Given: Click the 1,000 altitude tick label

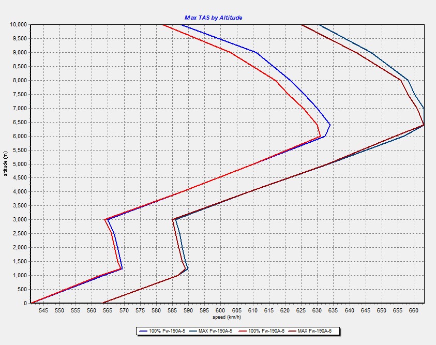Looking at the screenshot, I should 20,275.
